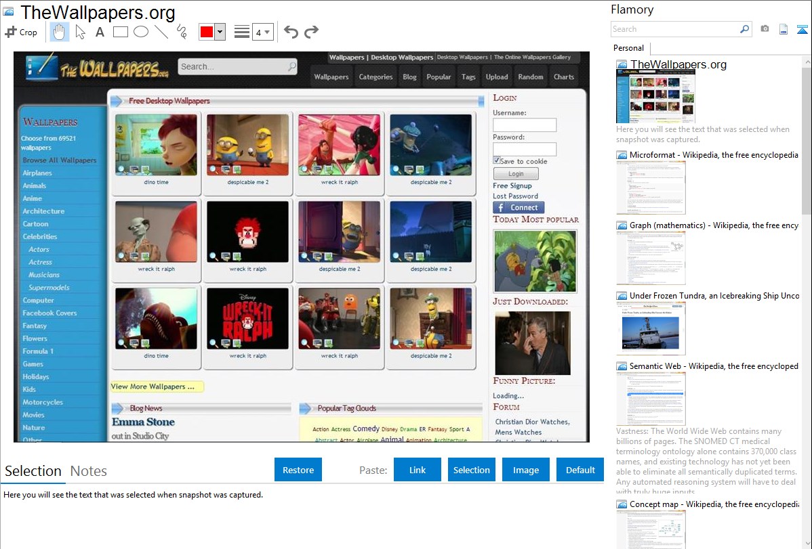This screenshot has height=549, width=812.
Task: Click the Password input field
Action: point(524,149)
